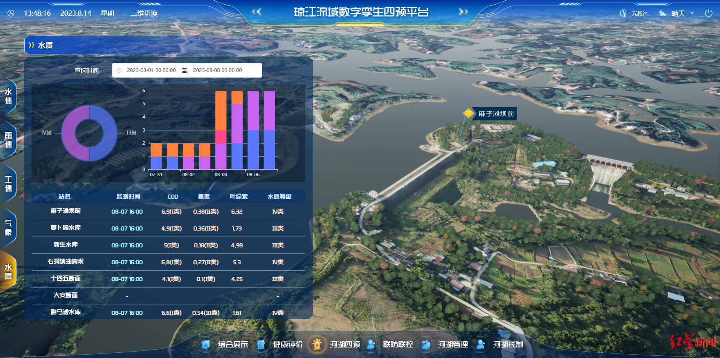Screen dimensions: 720x358
Task: Click the 麻子滩坝前 map label
Action: coord(496,114)
